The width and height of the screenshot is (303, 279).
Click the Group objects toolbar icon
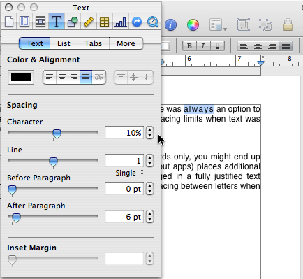coord(243,24)
